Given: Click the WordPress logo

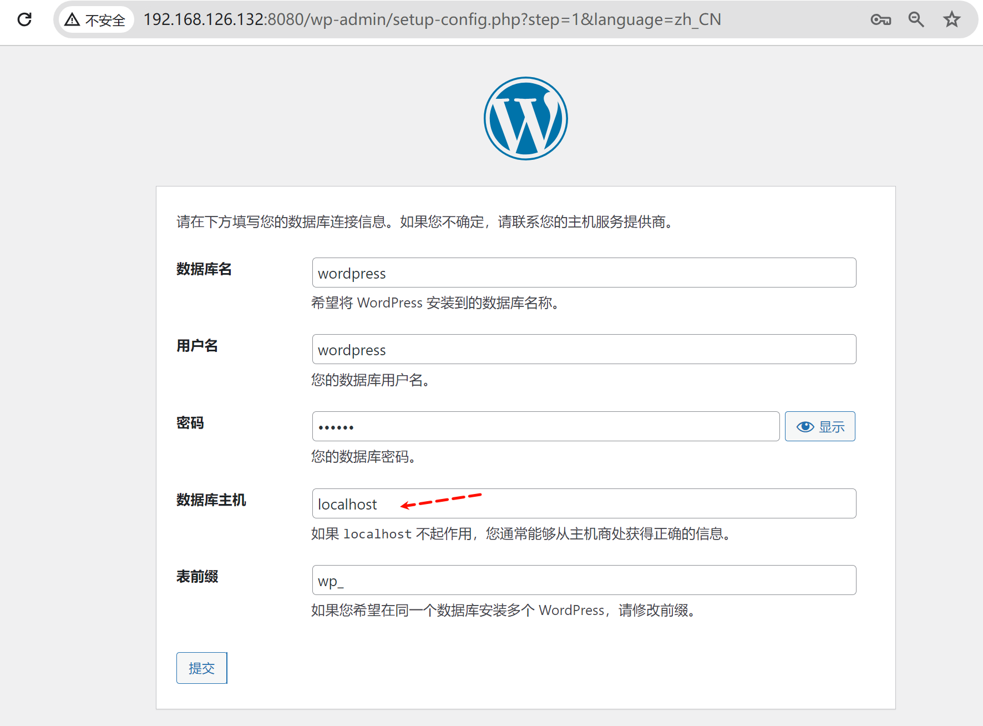Looking at the screenshot, I should 525,119.
